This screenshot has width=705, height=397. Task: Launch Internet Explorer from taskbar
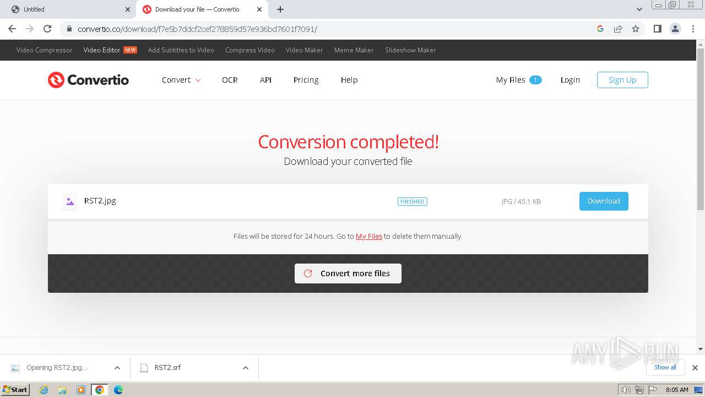pos(44,390)
